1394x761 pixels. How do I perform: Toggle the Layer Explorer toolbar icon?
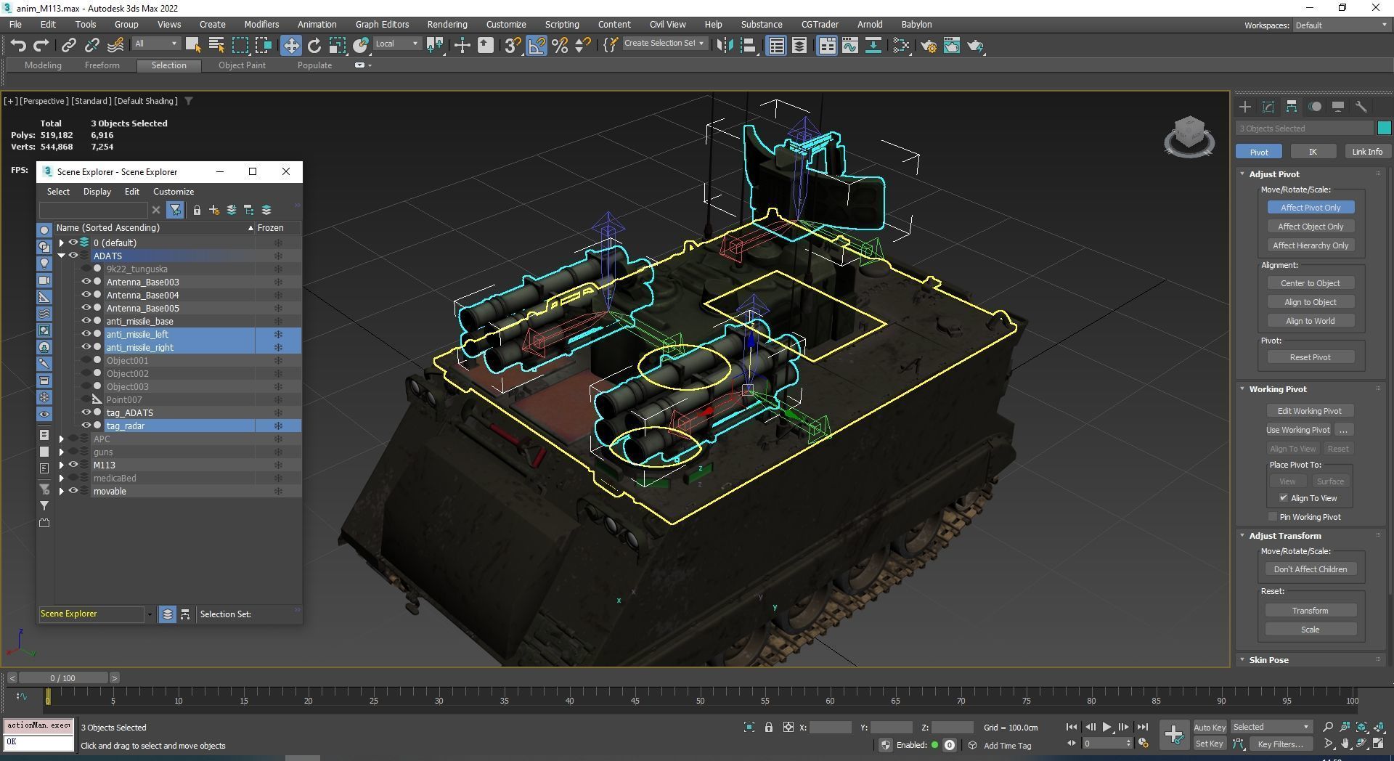(799, 46)
